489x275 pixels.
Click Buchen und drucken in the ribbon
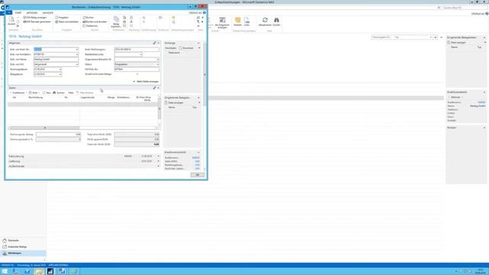click(x=95, y=22)
